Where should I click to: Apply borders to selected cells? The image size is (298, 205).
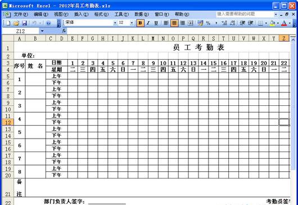[x=260, y=23]
